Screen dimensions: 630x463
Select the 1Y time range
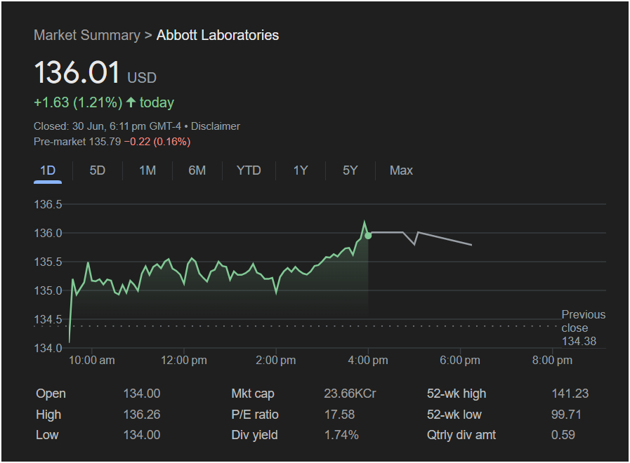click(x=300, y=170)
